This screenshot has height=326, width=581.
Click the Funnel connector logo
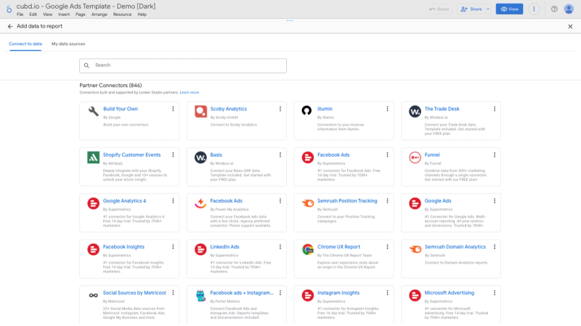(x=415, y=157)
